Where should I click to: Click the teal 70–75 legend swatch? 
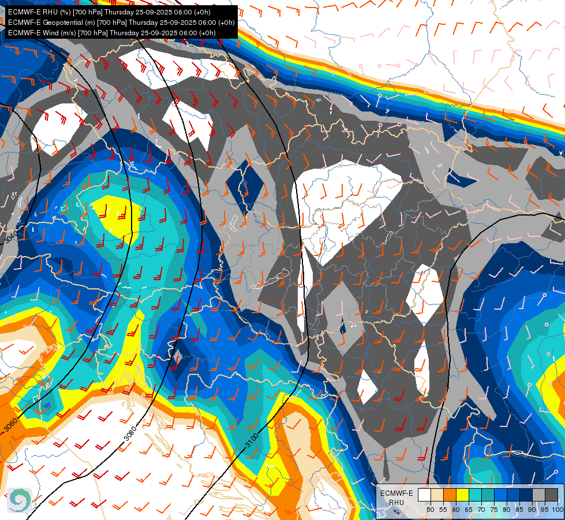coord(488,495)
